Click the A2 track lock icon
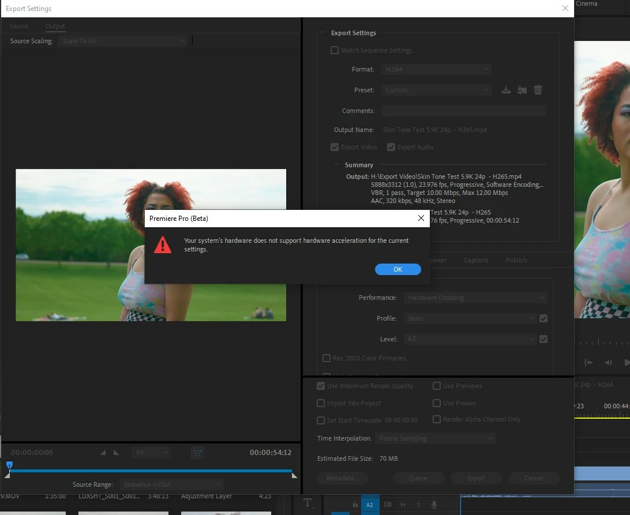630x515 pixels. tap(355, 504)
